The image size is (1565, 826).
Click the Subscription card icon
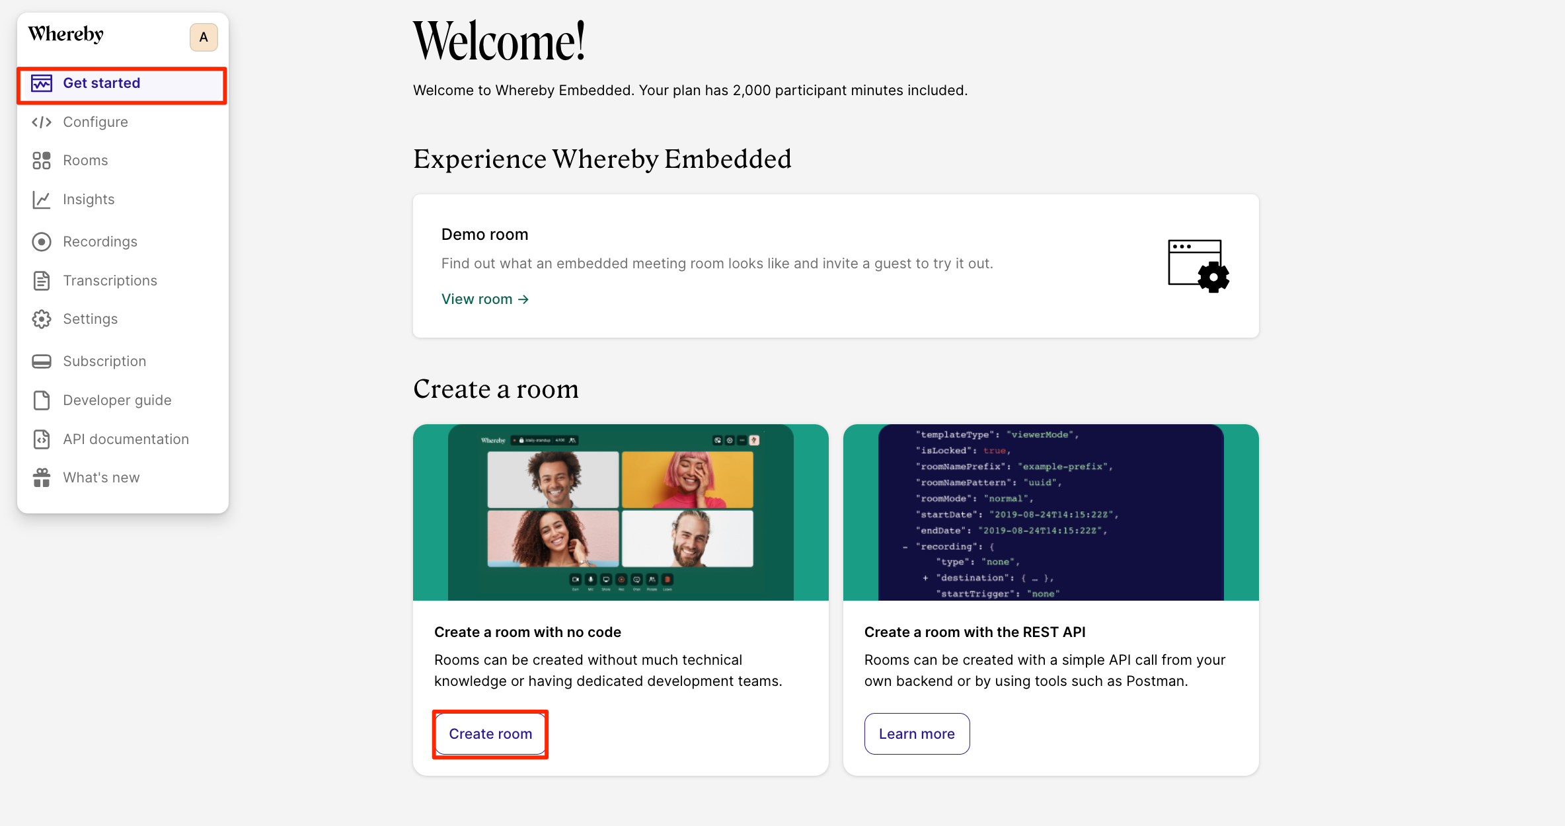click(x=42, y=361)
